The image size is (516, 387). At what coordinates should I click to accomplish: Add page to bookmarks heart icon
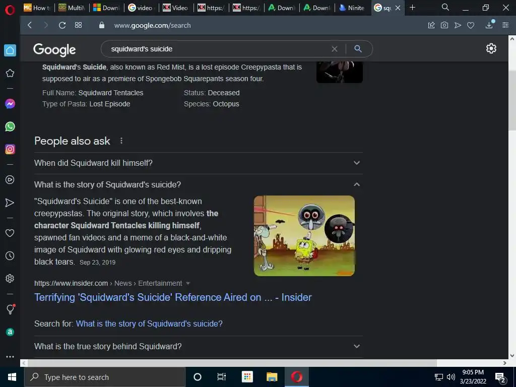(x=471, y=25)
